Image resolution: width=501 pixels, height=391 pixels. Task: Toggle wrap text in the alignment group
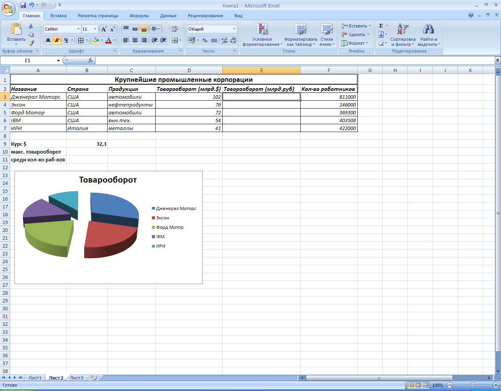tap(175, 29)
